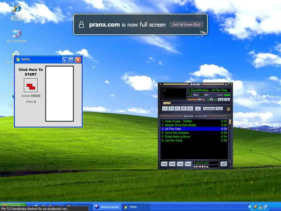Open the Internet Explorer desktop icon
This screenshot has width=281, height=211.
tap(17, 13)
